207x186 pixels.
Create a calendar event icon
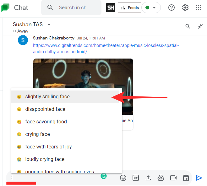(x=186, y=178)
